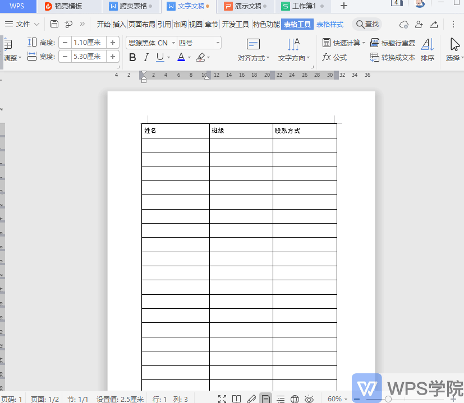Viewport: 464px width, 403px height.
Task: Expand more quick access tools chevron
Action: [82, 24]
